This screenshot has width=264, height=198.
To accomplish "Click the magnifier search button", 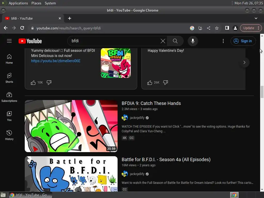I will point(175,41).
